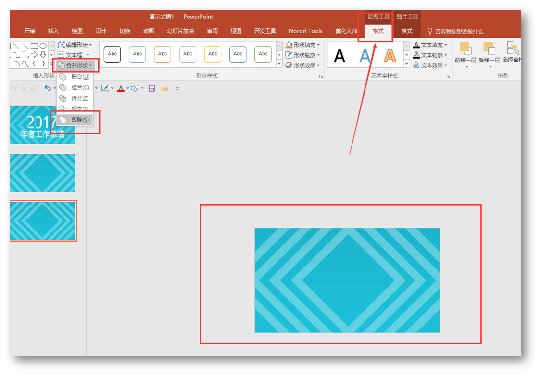Click the Tell me what to do search box

455,31
